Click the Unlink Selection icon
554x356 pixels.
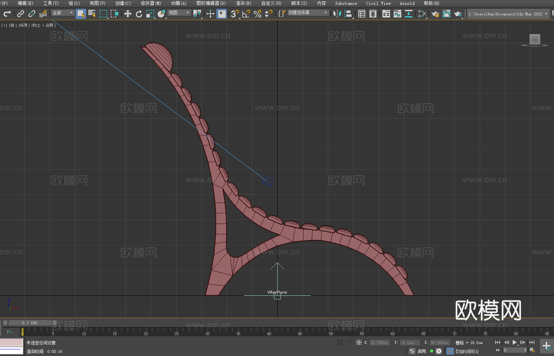point(32,14)
